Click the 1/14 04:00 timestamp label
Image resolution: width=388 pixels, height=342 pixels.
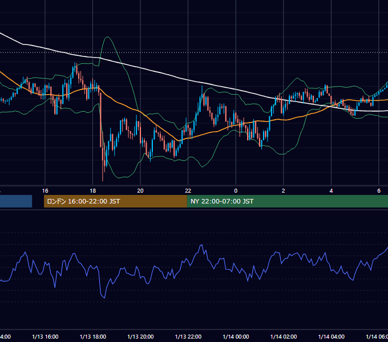332,336
